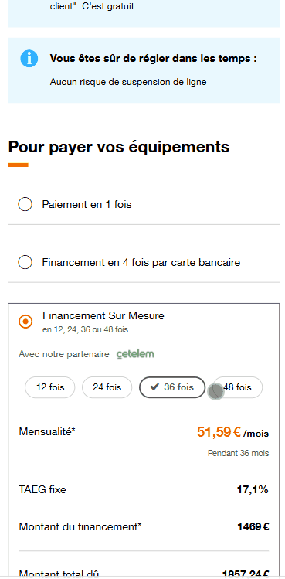This screenshot has height=579, width=285.
Task: Click the Mensualité* label
Action: [47, 431]
